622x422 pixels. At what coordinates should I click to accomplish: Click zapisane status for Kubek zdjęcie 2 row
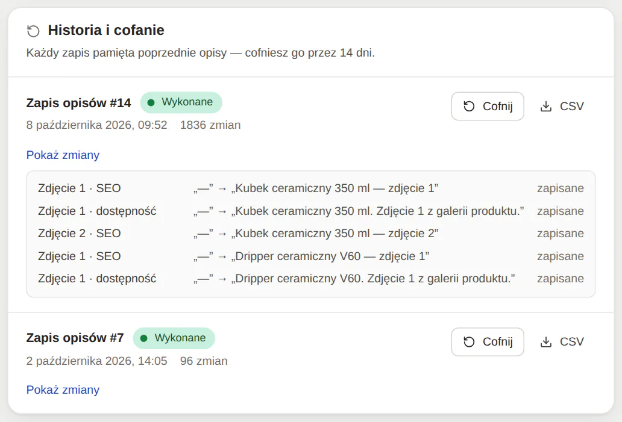click(560, 234)
